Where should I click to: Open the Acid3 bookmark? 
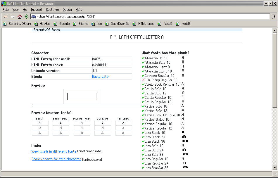pyautogui.click(x=183, y=24)
